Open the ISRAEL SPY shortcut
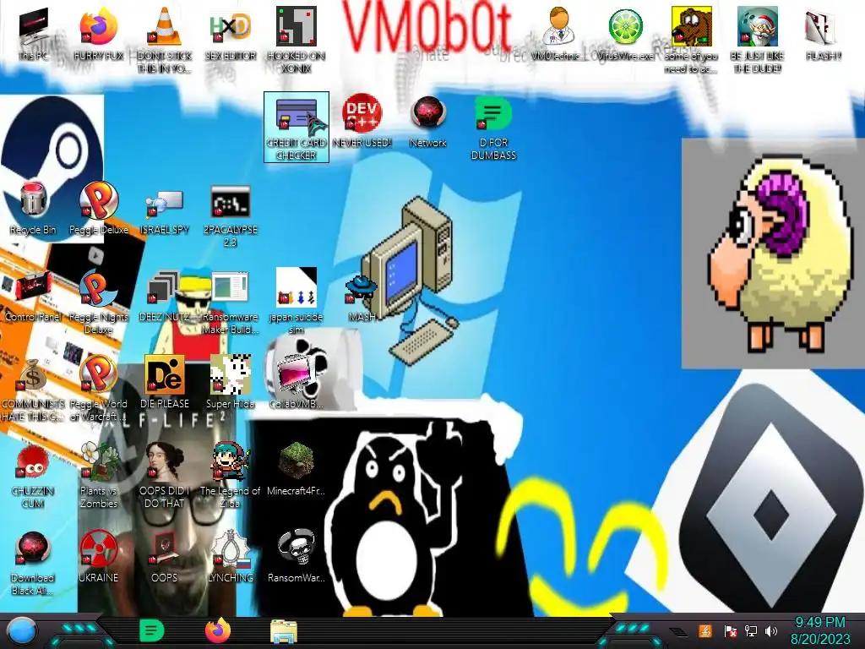The height and width of the screenshot is (649, 865). coord(165,212)
